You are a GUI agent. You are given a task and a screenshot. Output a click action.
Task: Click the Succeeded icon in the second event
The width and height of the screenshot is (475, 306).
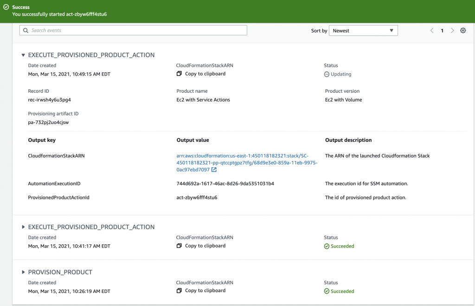(x=328, y=246)
